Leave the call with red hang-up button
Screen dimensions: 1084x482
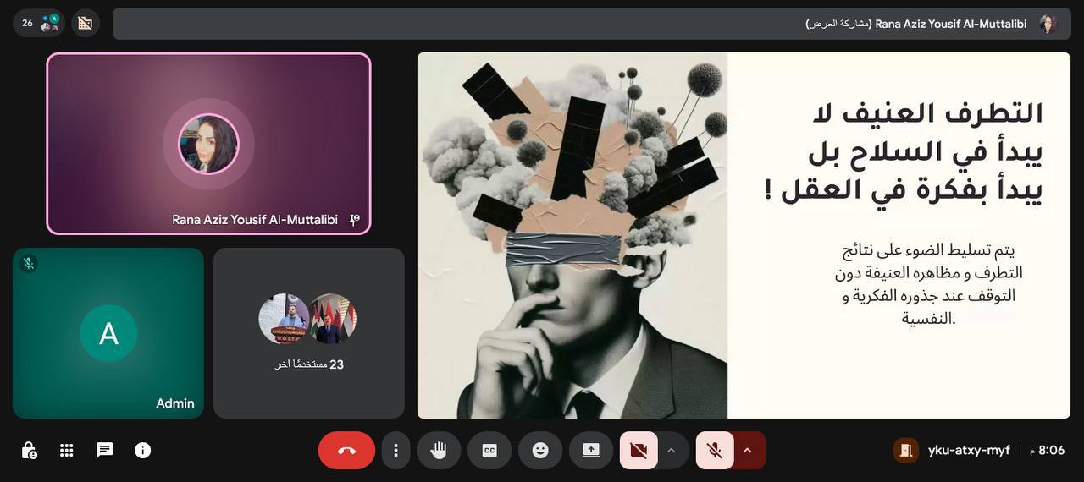pos(346,450)
